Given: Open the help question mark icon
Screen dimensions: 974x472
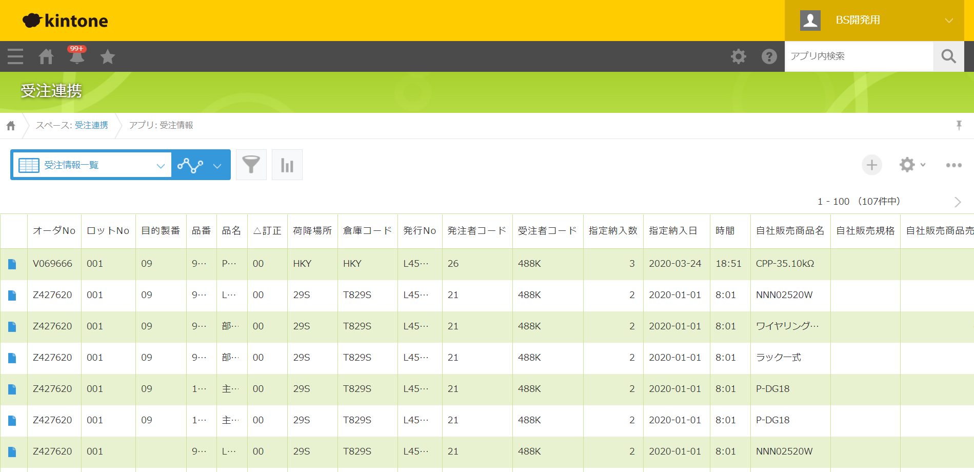Looking at the screenshot, I should (x=769, y=56).
